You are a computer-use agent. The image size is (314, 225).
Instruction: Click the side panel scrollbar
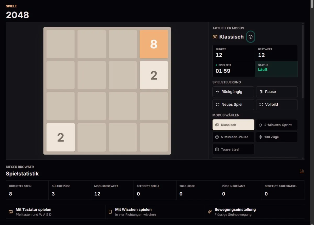click(x=303, y=62)
